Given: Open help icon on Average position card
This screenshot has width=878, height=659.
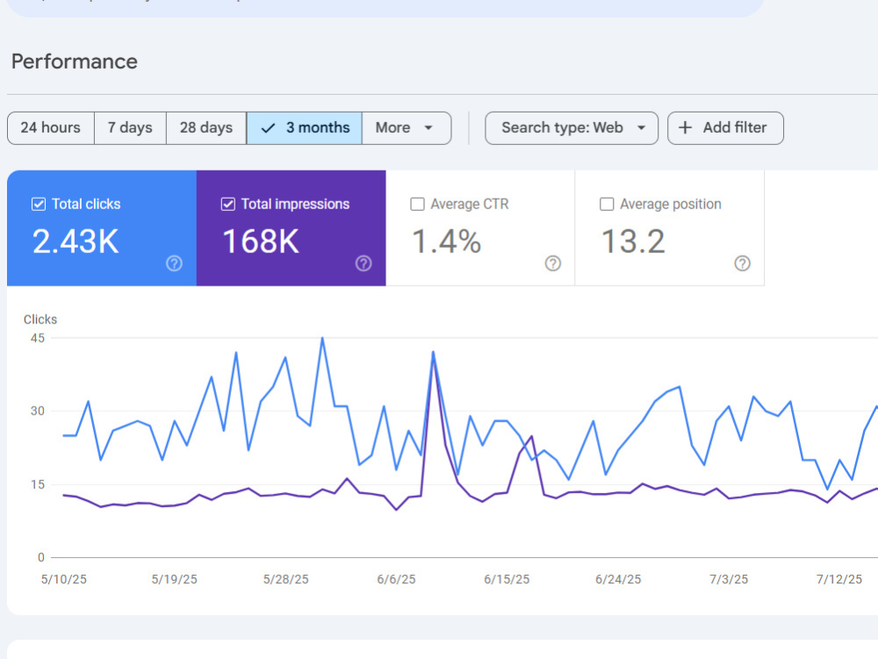Looking at the screenshot, I should coord(742,264).
